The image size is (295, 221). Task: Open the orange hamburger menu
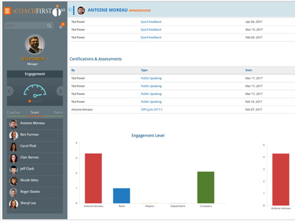pyautogui.click(x=7, y=11)
